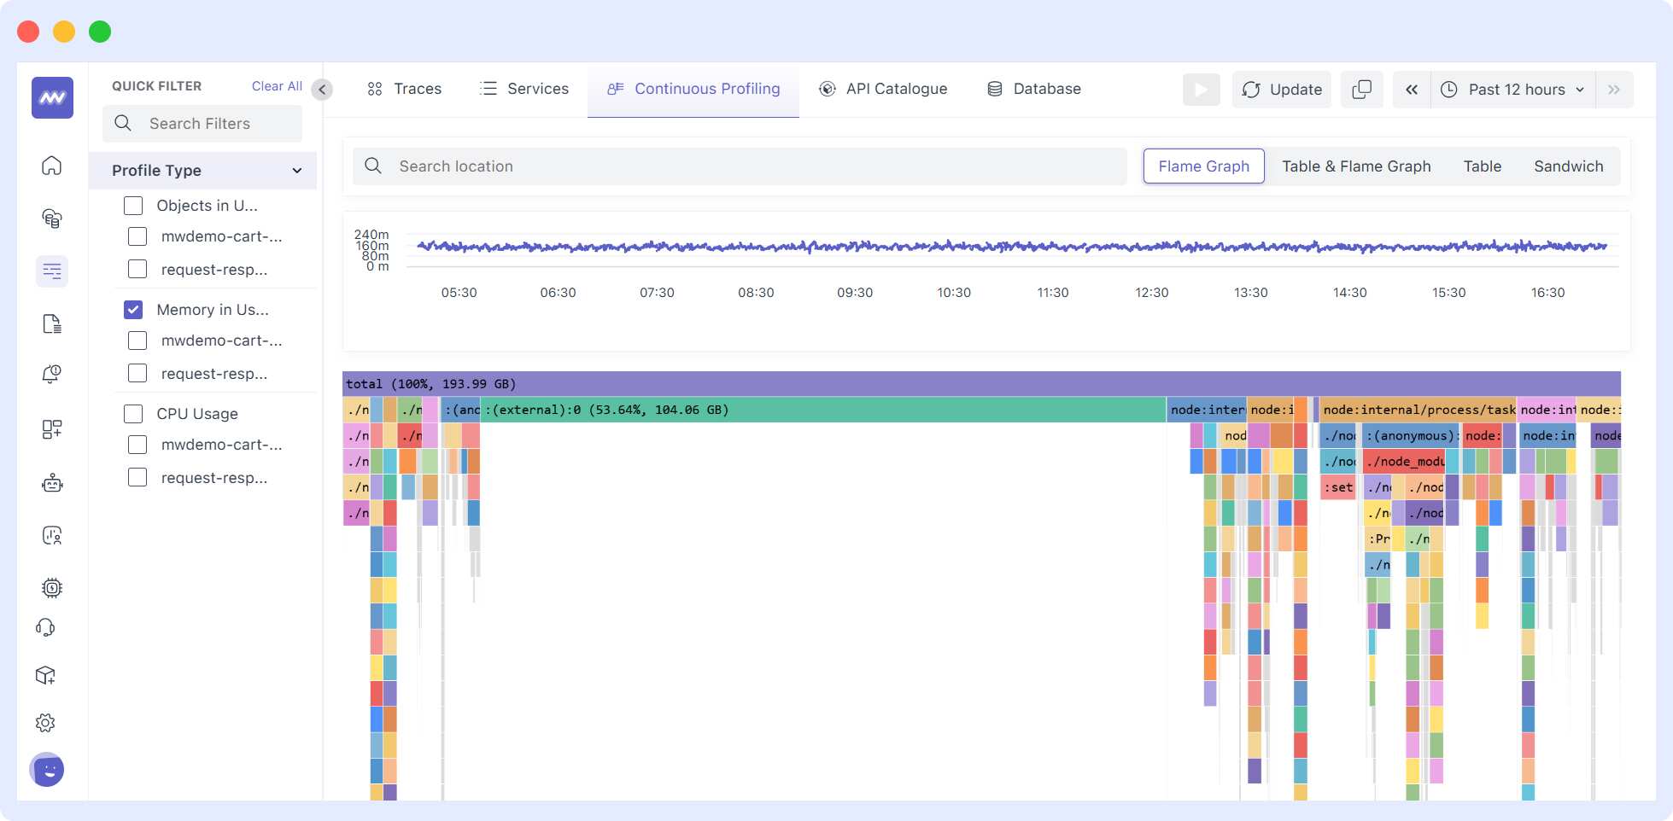Collapse the Profile Type section

pos(297,170)
